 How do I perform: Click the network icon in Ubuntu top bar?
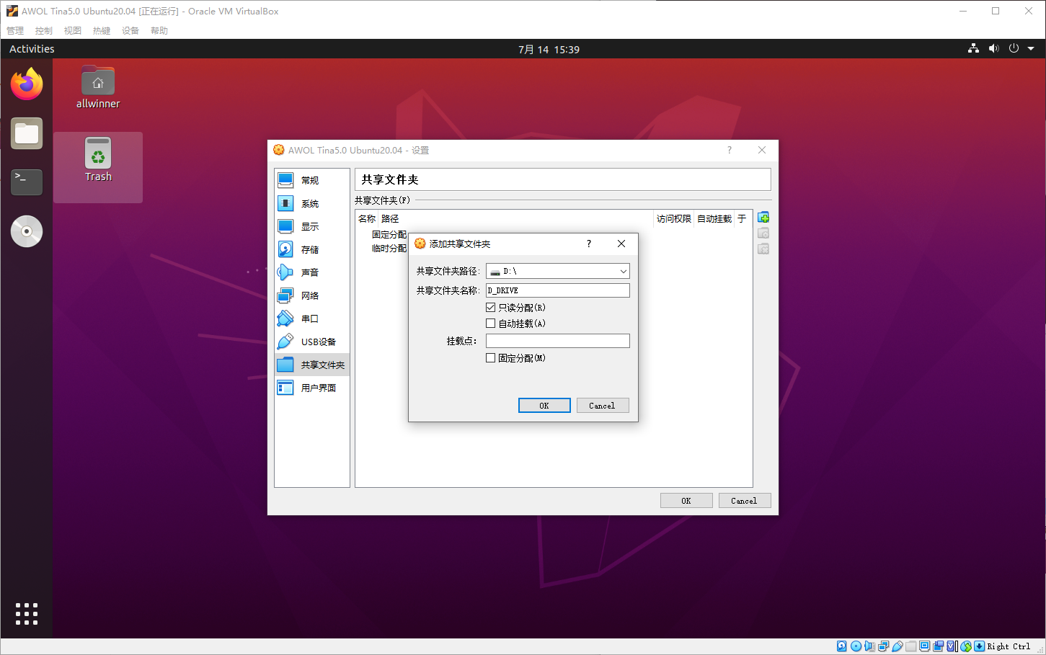(x=973, y=48)
